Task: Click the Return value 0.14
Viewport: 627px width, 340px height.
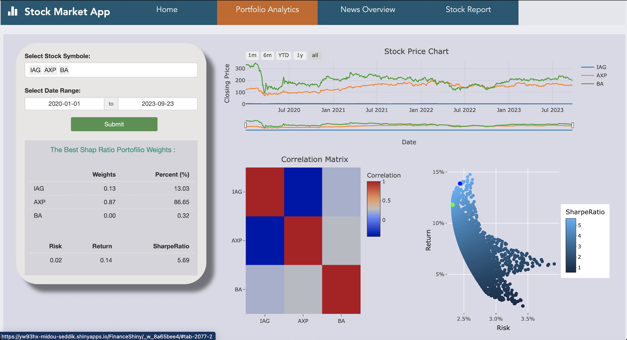Action: click(x=106, y=260)
